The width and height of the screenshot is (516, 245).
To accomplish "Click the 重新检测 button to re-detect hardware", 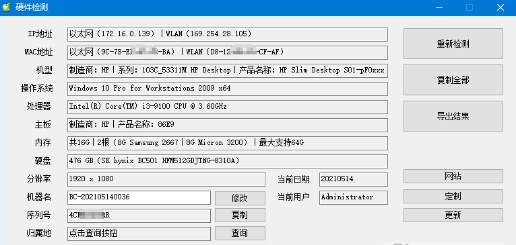I will pos(453,44).
